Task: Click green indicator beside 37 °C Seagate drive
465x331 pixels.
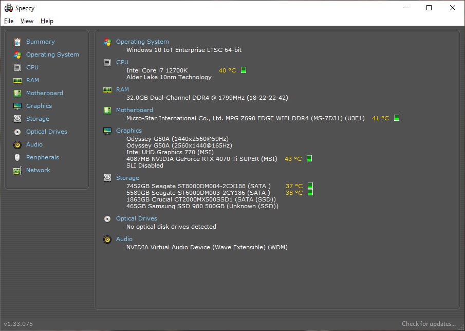Action: (x=310, y=186)
